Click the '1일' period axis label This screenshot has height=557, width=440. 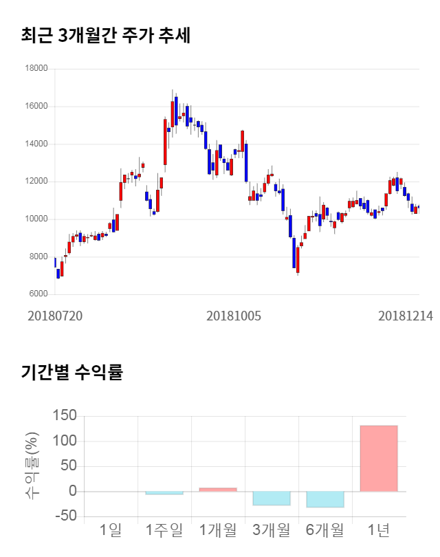point(110,530)
